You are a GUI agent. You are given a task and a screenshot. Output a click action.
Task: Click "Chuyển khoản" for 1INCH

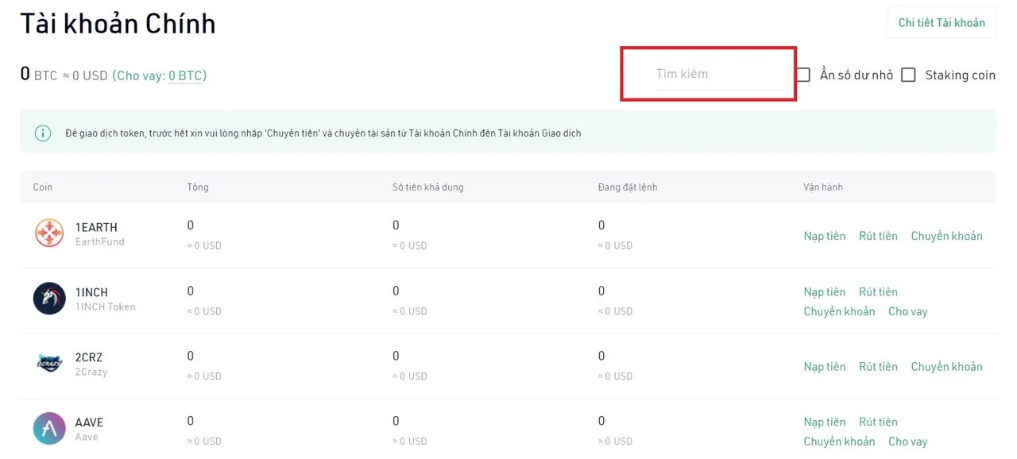click(839, 311)
